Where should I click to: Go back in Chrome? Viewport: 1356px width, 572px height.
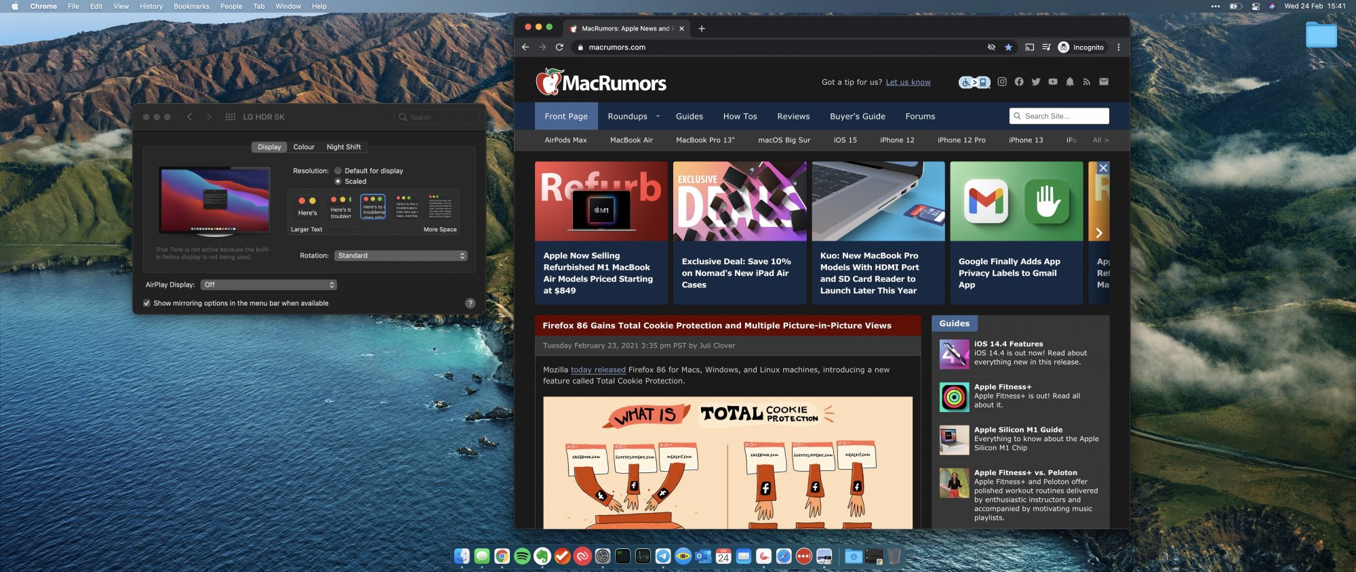point(525,47)
